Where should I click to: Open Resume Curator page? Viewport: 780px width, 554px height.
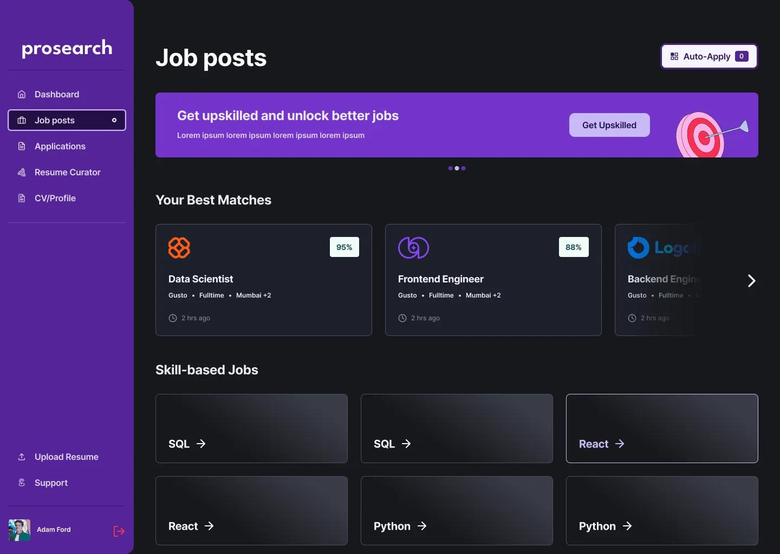point(67,172)
